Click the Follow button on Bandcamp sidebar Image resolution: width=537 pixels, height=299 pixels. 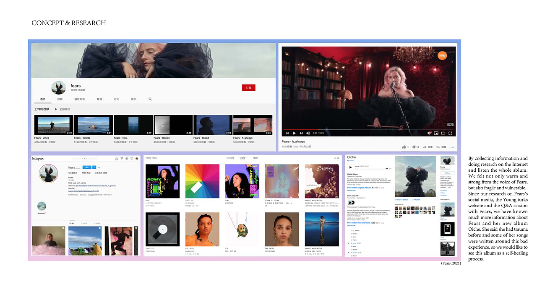click(x=447, y=173)
